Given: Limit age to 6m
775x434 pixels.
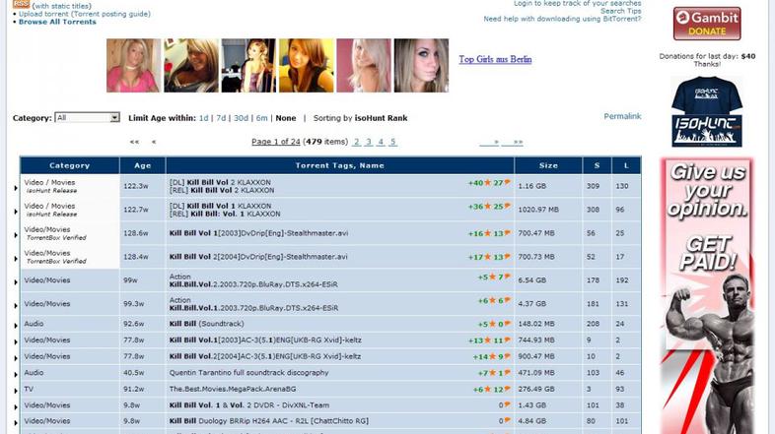Looking at the screenshot, I should tap(262, 118).
